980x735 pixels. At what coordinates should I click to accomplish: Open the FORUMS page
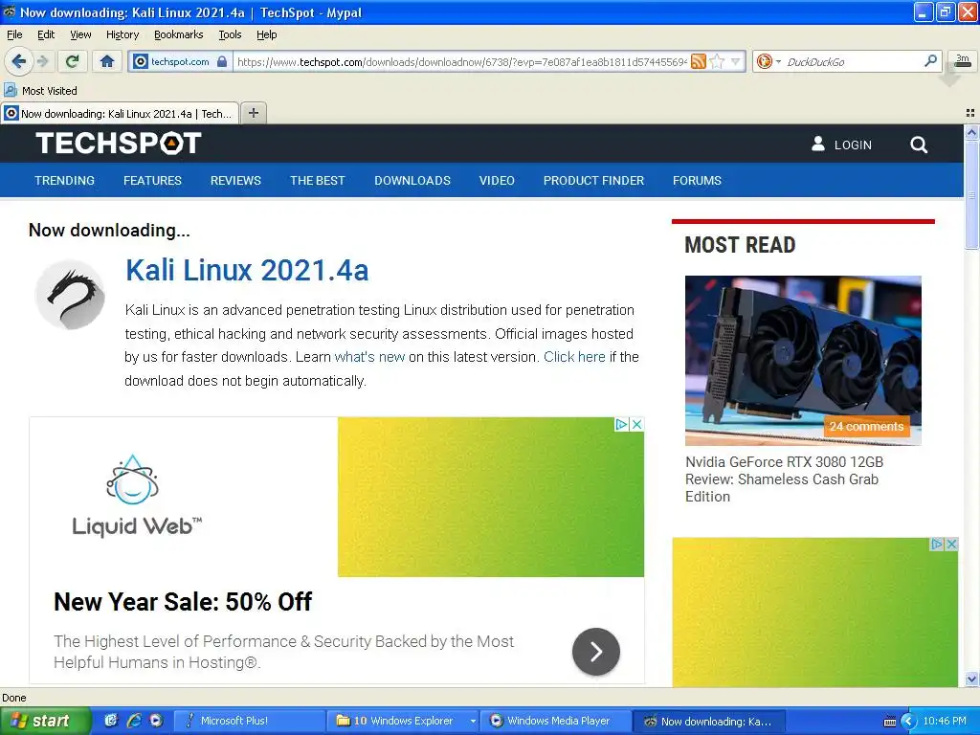tap(697, 181)
